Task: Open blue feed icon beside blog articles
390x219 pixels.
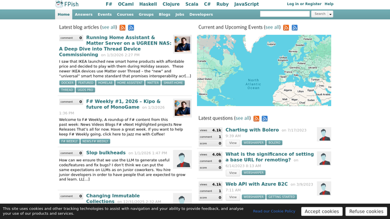Action: pos(131,27)
